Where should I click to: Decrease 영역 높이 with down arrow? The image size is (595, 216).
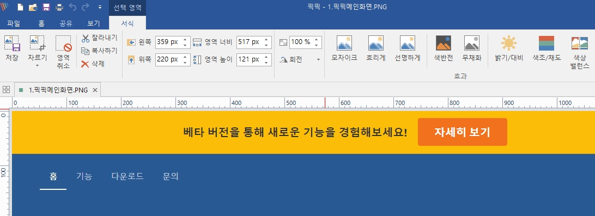[x=266, y=63]
